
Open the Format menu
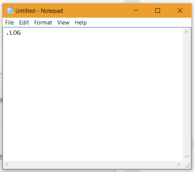tap(43, 22)
